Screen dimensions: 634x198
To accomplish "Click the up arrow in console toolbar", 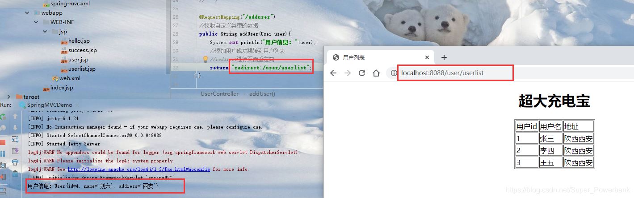I will pyautogui.click(x=15, y=116).
